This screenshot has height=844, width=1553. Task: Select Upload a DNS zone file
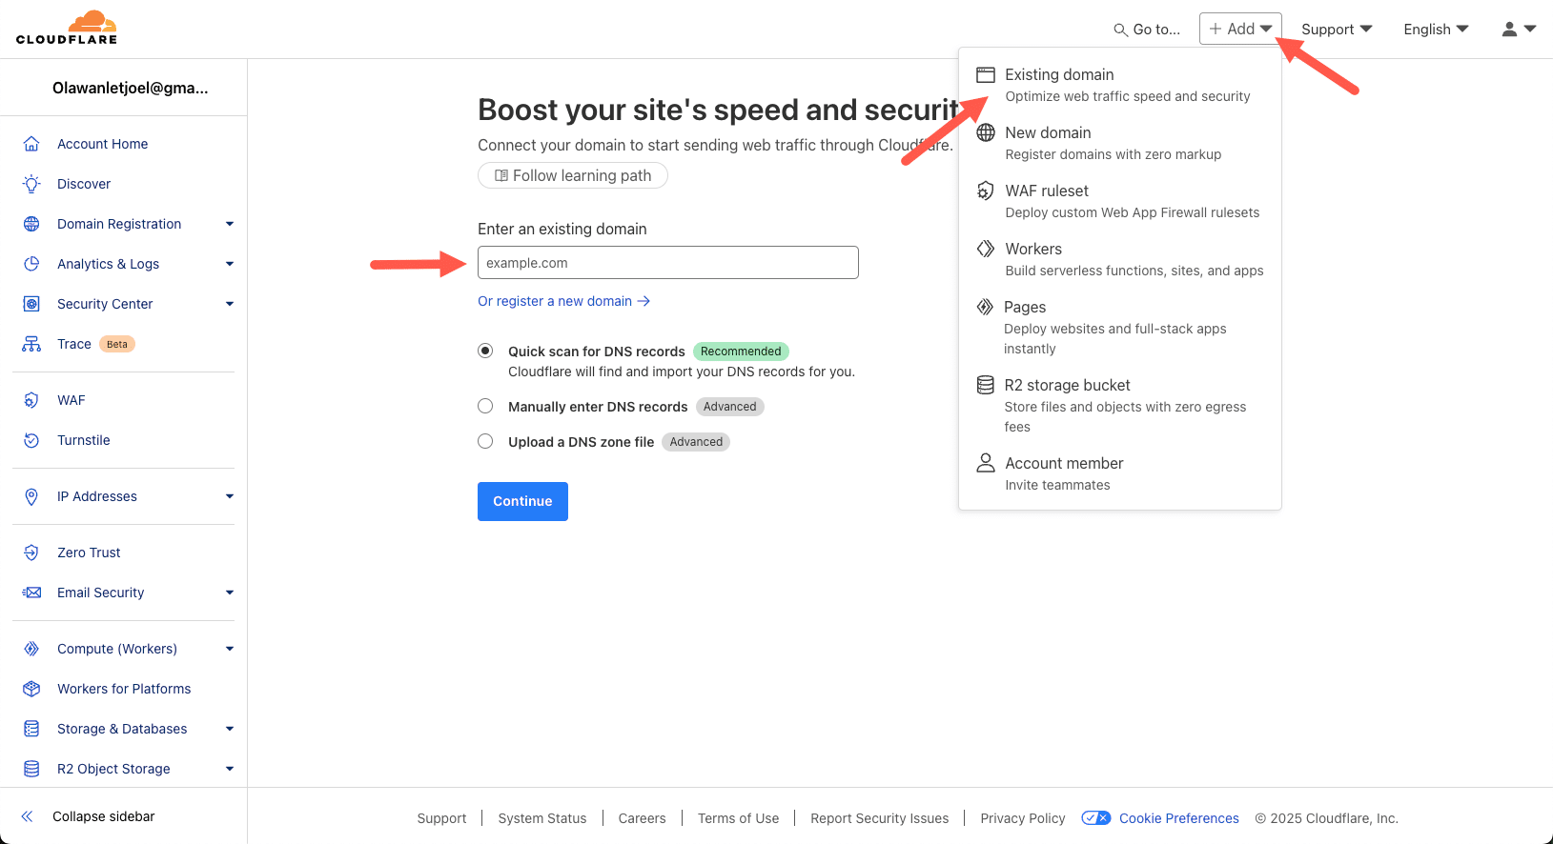[485, 442]
